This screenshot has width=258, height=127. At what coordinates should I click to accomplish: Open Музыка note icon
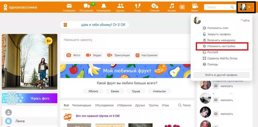point(172,6)
